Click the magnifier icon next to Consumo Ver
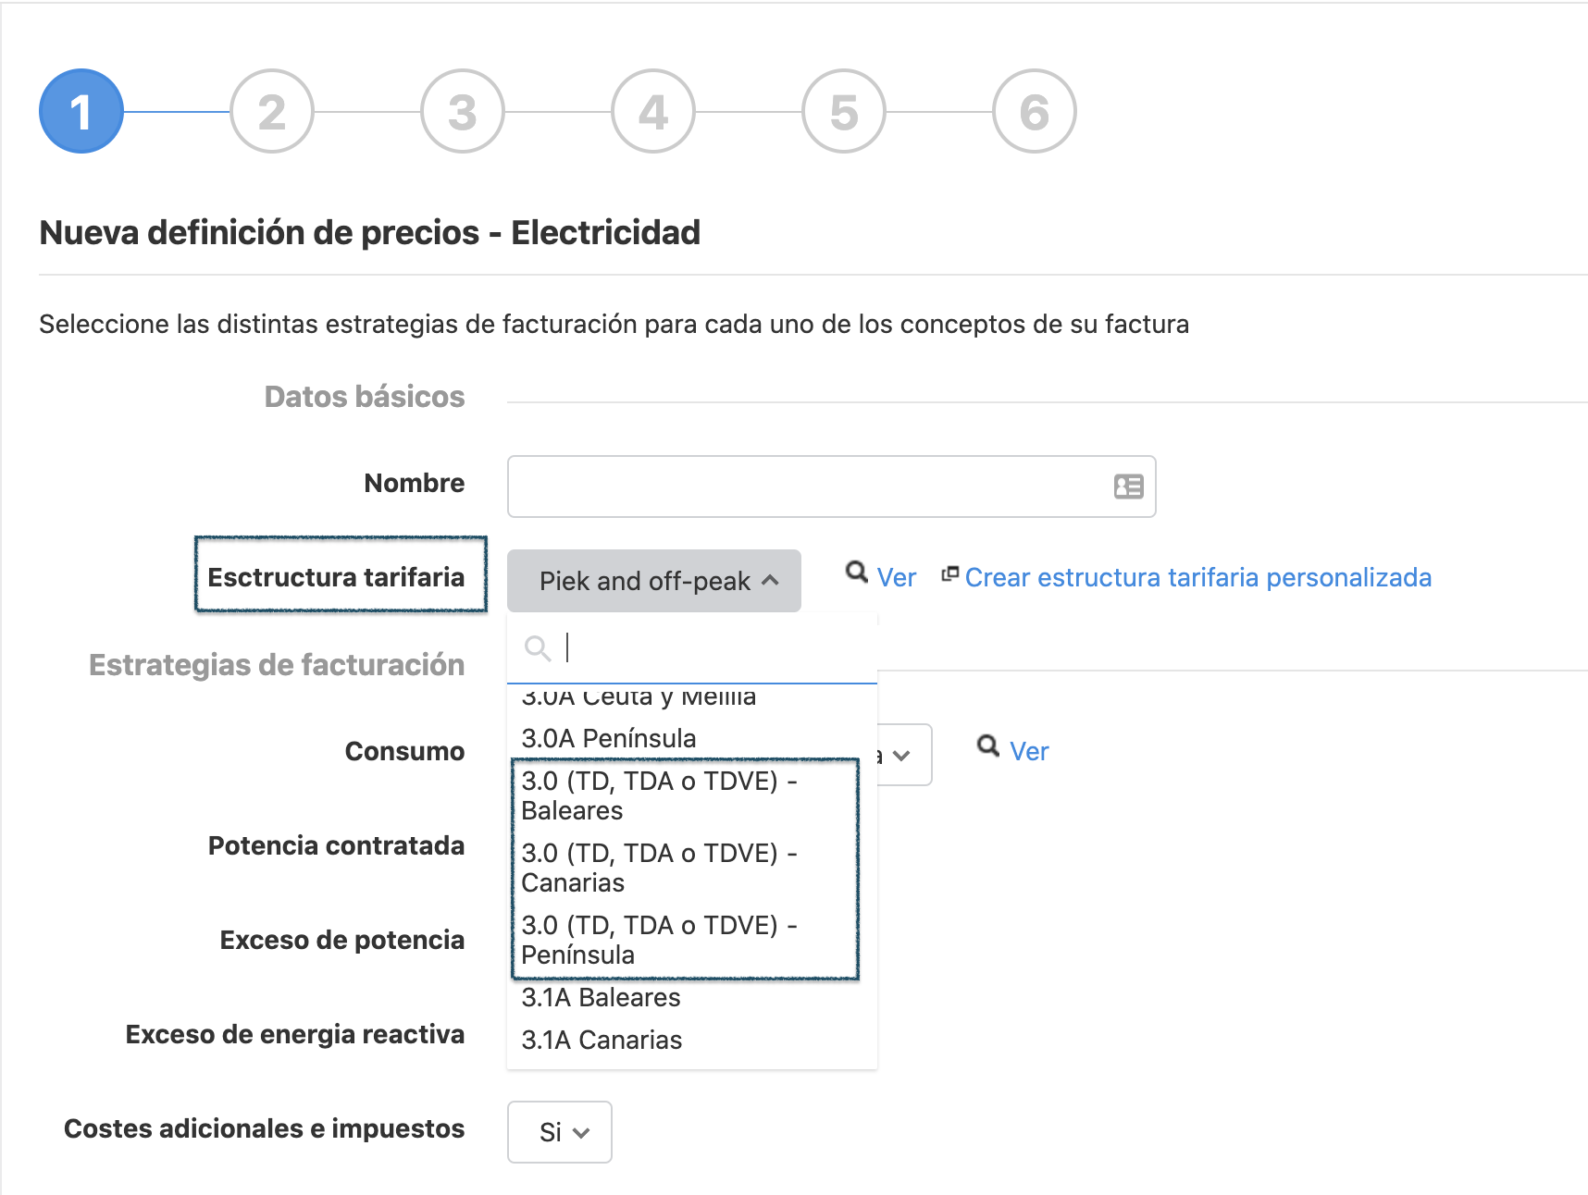Image resolution: width=1588 pixels, height=1195 pixels. (988, 745)
